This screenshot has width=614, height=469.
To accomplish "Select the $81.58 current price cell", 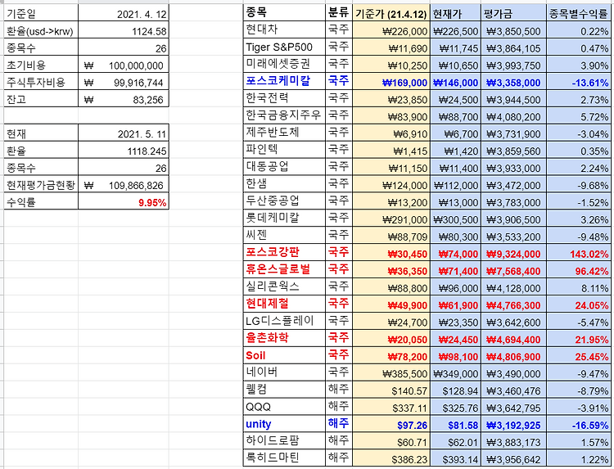I will click(455, 425).
